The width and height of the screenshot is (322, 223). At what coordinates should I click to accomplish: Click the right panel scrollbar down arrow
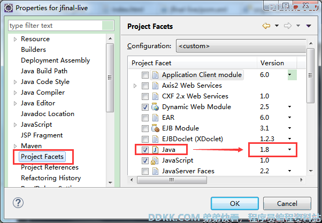point(311,171)
